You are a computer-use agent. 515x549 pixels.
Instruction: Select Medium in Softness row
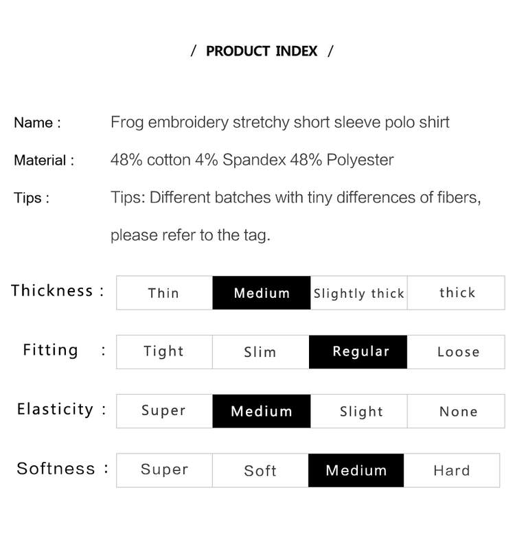[356, 470]
